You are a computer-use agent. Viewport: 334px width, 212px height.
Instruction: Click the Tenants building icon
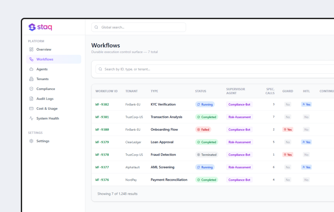[x=31, y=79]
